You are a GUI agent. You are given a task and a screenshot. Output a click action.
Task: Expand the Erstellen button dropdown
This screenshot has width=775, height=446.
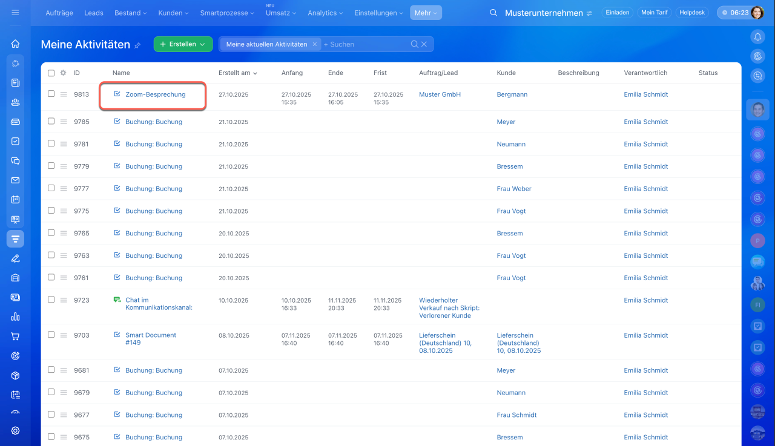pyautogui.click(x=202, y=44)
